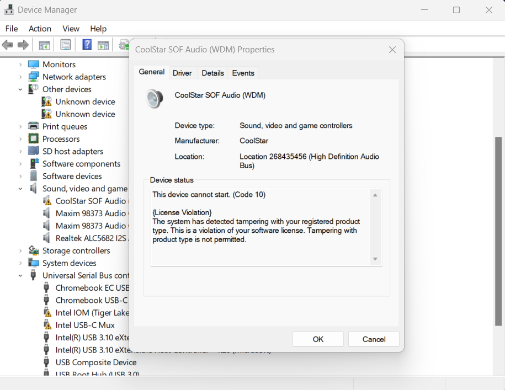This screenshot has height=390, width=505.
Task: Click the SD host adapters icon
Action: [x=34, y=151]
